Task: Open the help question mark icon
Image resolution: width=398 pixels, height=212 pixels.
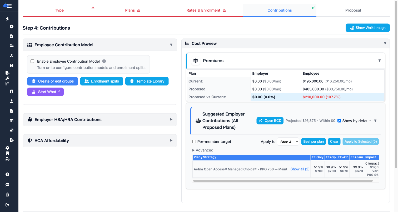Action: click(x=7, y=174)
